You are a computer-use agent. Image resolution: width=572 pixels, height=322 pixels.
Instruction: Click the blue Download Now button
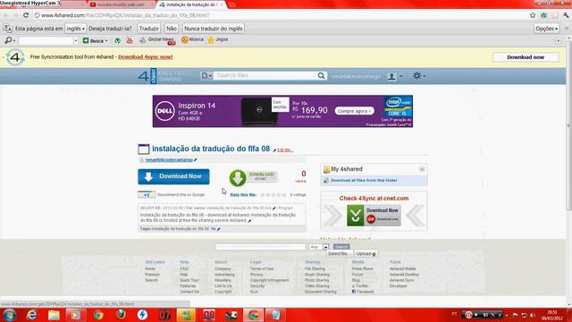tap(173, 177)
